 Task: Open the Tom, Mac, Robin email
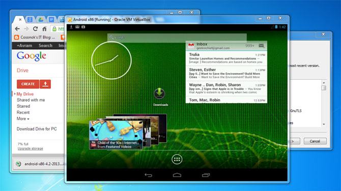pos(226,100)
